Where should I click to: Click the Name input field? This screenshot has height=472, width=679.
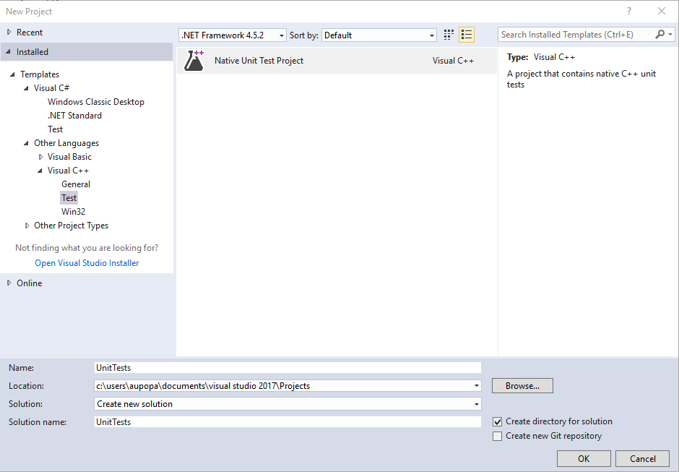(287, 367)
